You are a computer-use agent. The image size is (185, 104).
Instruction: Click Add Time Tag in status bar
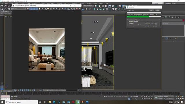(134, 99)
